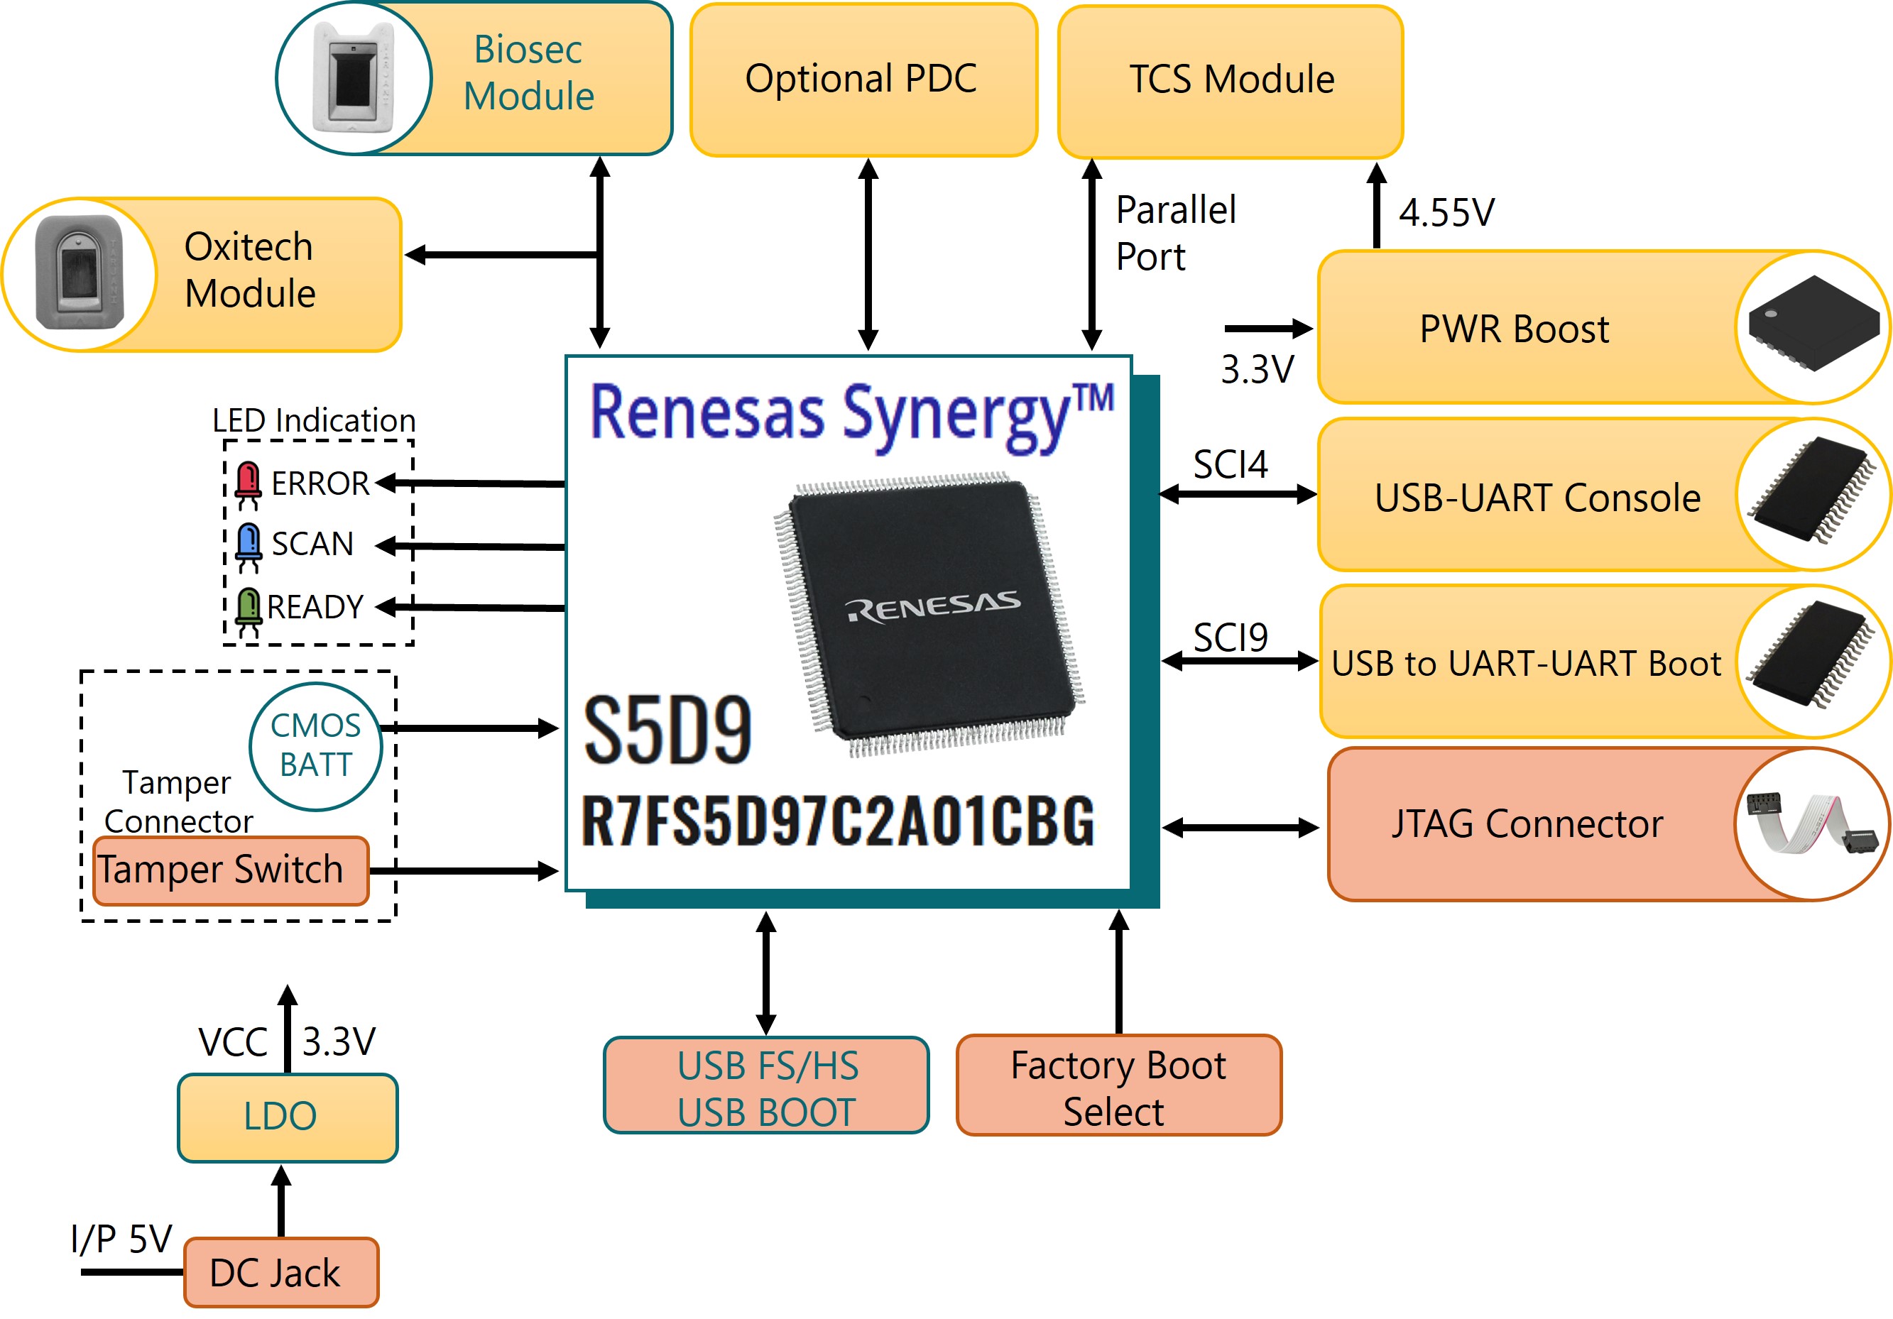Screen dimensions: 1893x1319
Task: Click the LDO block
Action: 288,1118
